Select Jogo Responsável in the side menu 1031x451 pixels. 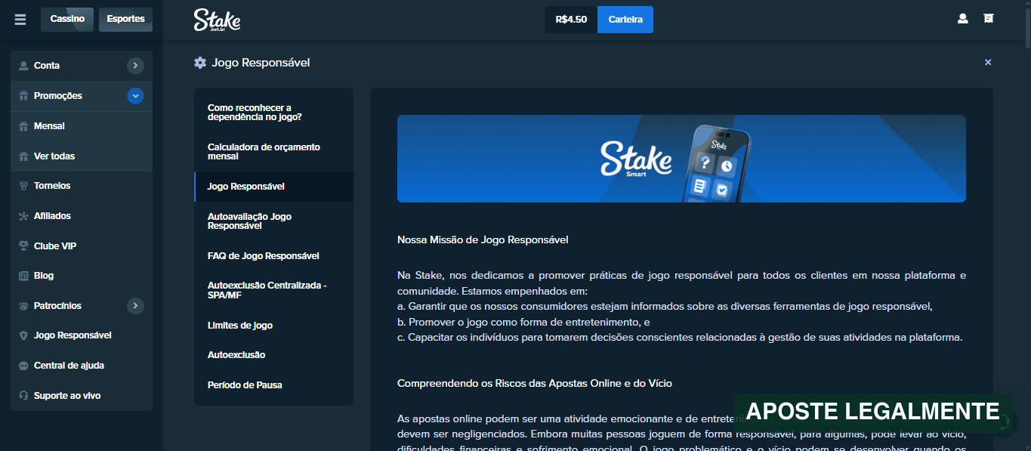(273, 187)
